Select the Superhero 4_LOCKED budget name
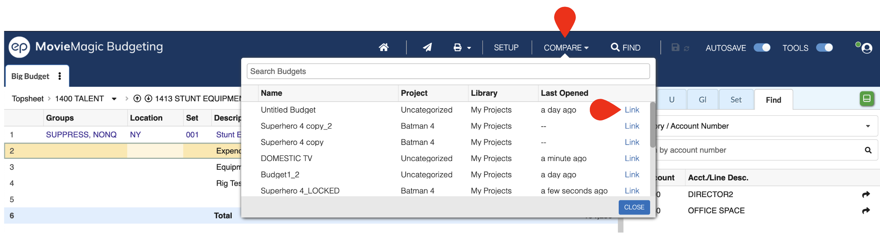Viewport: 880px width, 239px height. [300, 191]
